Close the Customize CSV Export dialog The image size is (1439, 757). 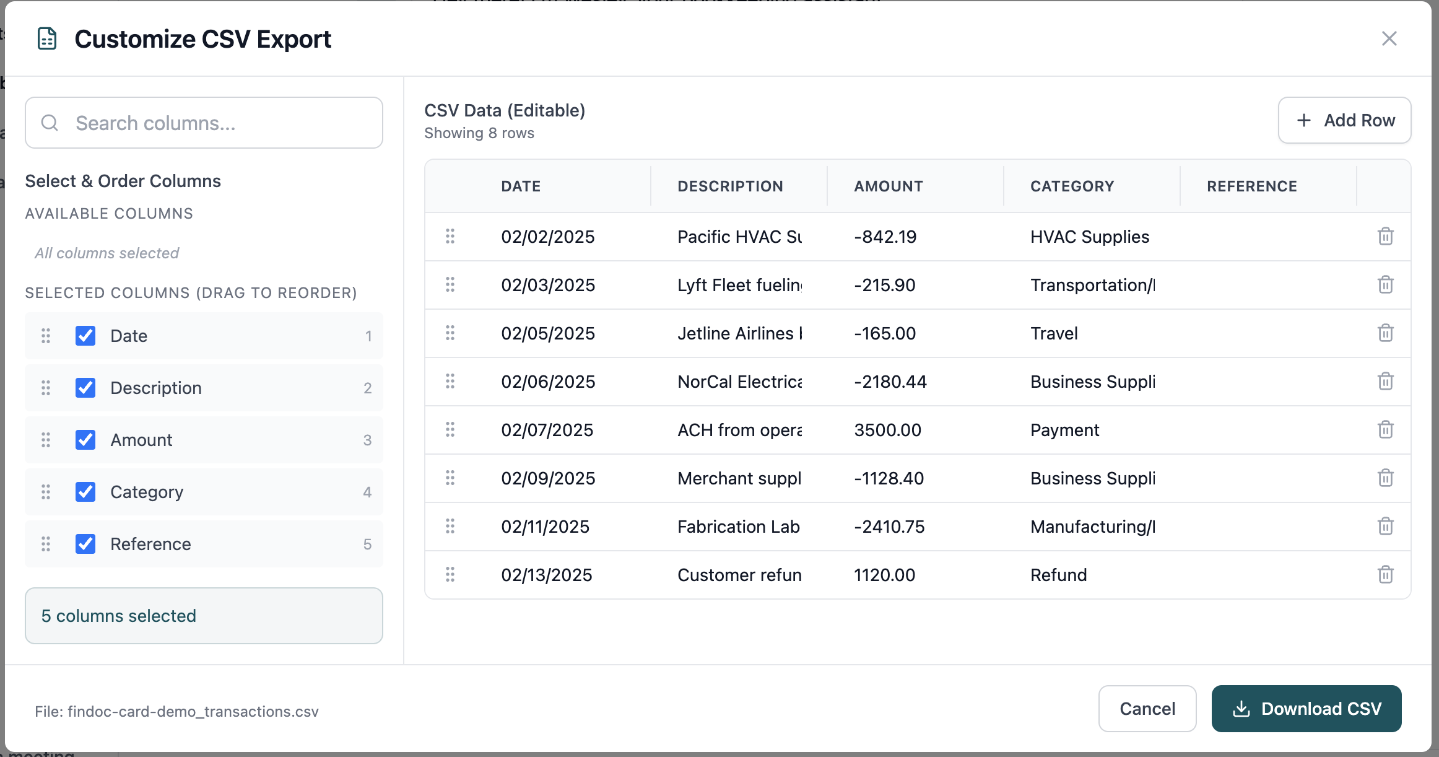[1389, 38]
